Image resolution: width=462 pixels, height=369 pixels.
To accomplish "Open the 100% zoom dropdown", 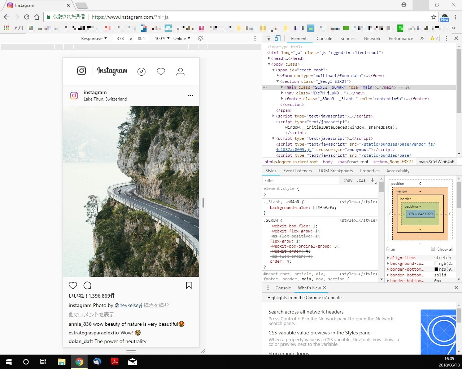I will (162, 38).
